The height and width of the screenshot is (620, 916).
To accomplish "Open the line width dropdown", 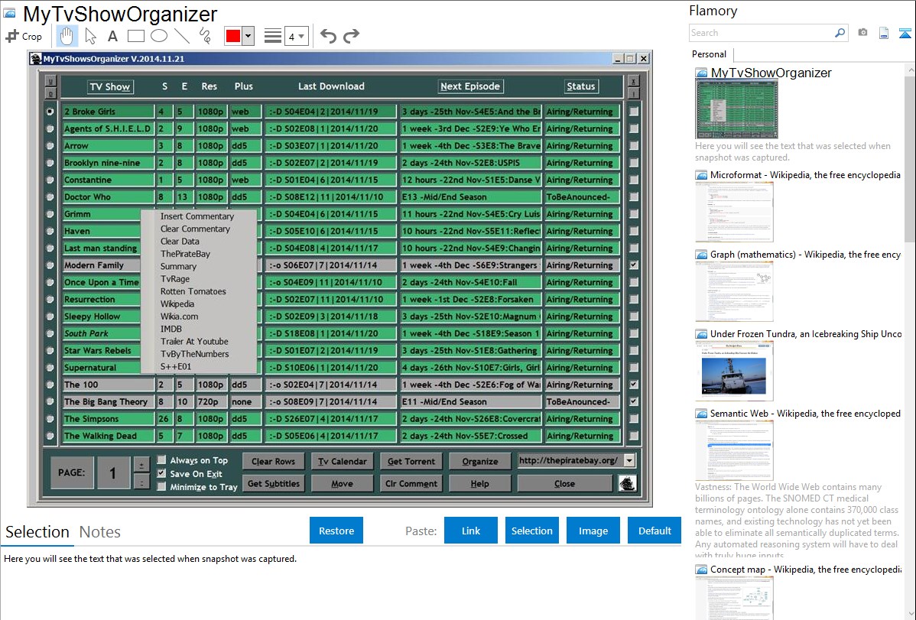I will [296, 36].
